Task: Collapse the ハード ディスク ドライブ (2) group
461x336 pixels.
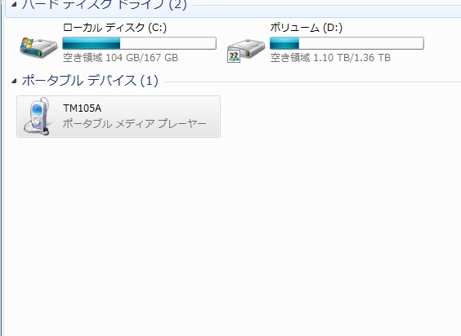Action: tap(14, 4)
